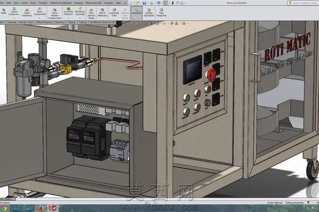Click the Undo icon
The height and width of the screenshot is (212, 319).
point(159,3)
